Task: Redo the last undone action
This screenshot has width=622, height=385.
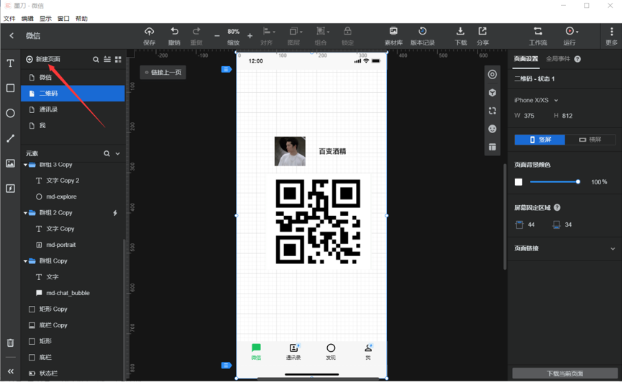Action: (196, 36)
